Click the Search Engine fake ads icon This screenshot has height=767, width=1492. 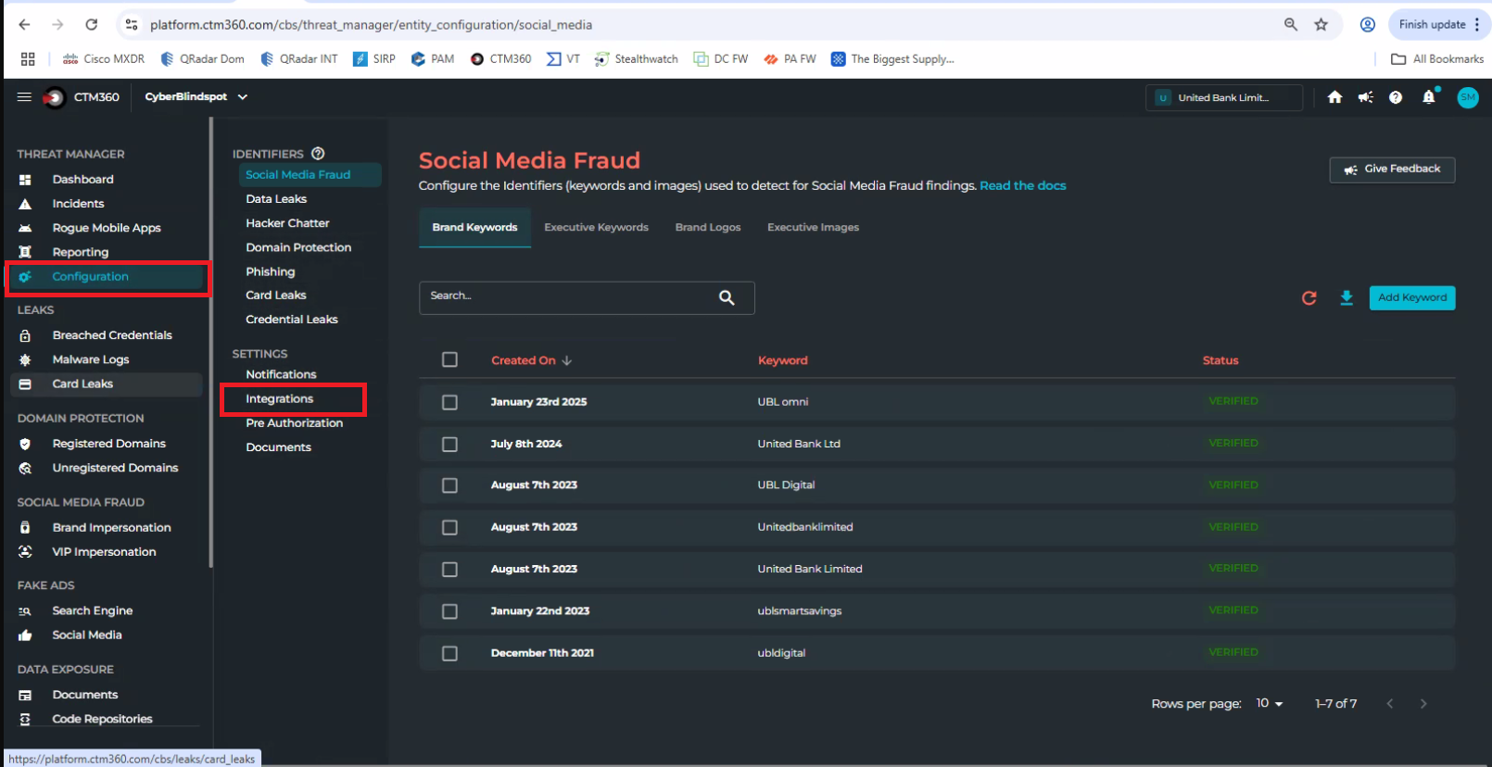[x=25, y=610]
